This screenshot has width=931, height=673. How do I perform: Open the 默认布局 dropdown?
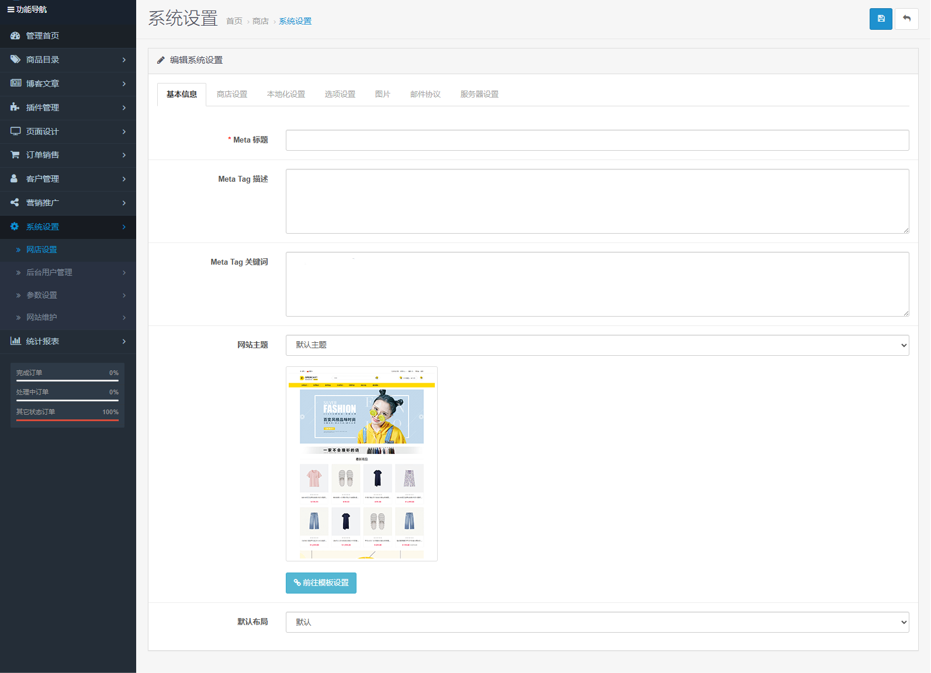tap(597, 622)
